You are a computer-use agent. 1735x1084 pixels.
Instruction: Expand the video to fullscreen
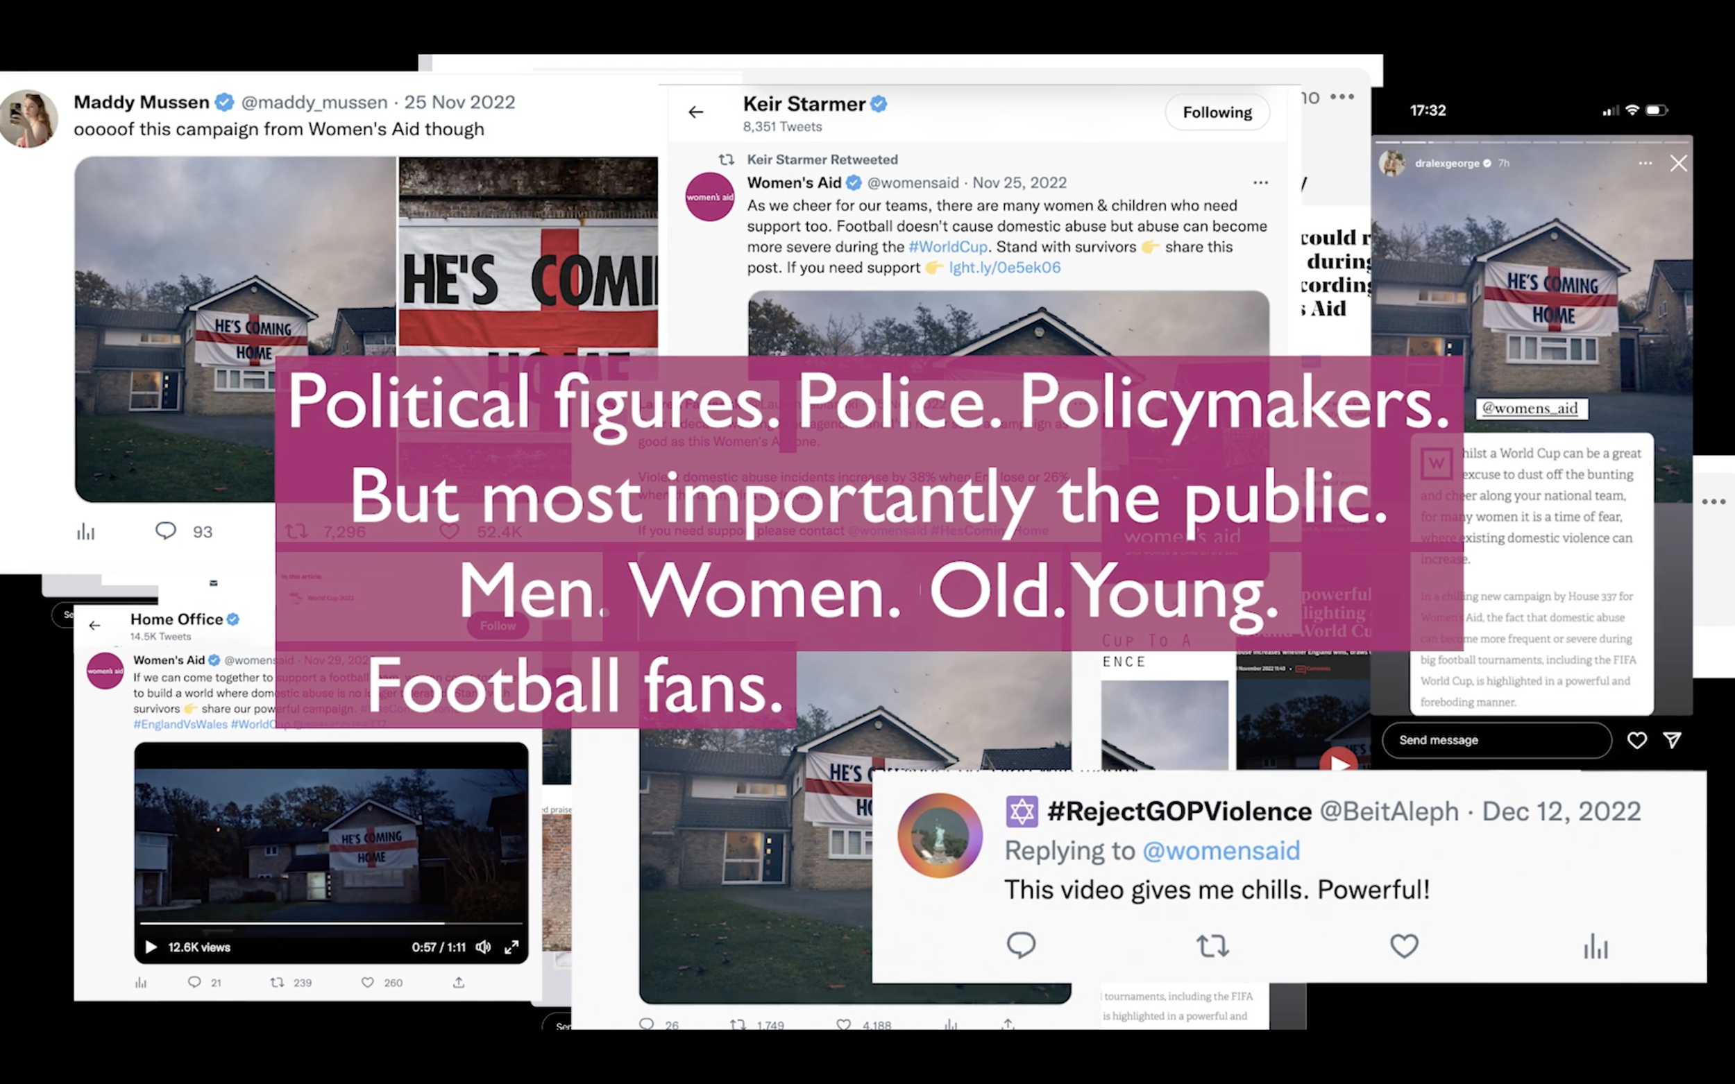point(511,947)
